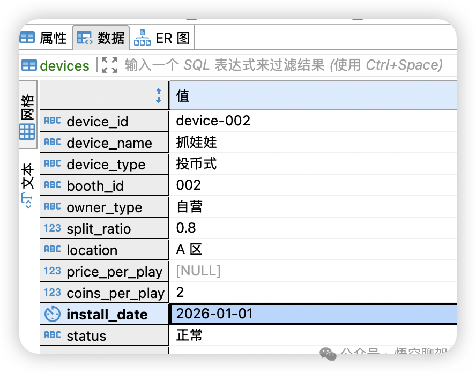Image resolution: width=476 pixels, height=373 pixels.
Task: Click the 正常 status value cell
Action: click(313, 335)
